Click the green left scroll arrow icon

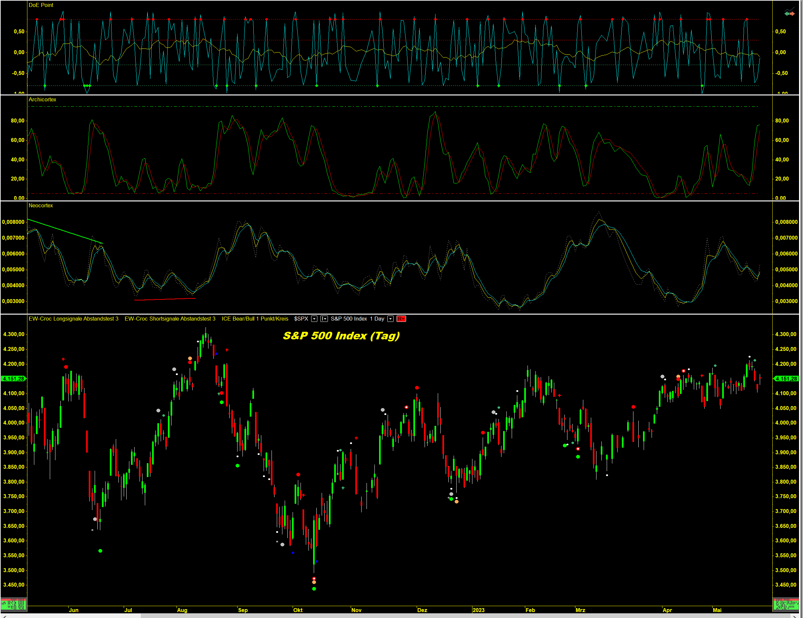click(x=787, y=14)
